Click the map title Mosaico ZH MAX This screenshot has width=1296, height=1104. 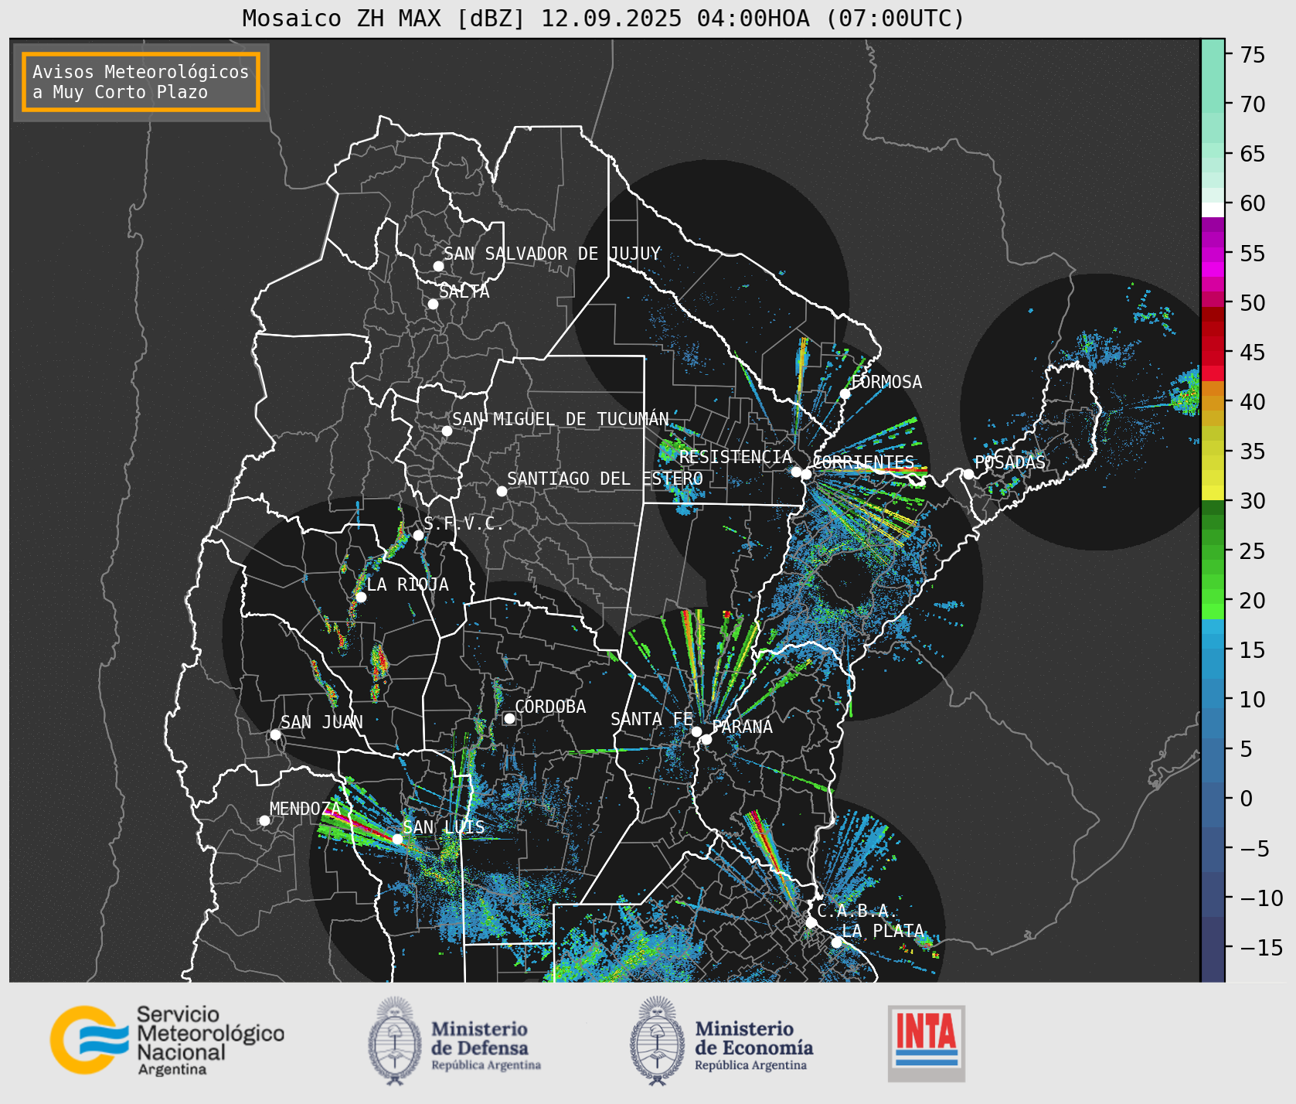click(604, 18)
